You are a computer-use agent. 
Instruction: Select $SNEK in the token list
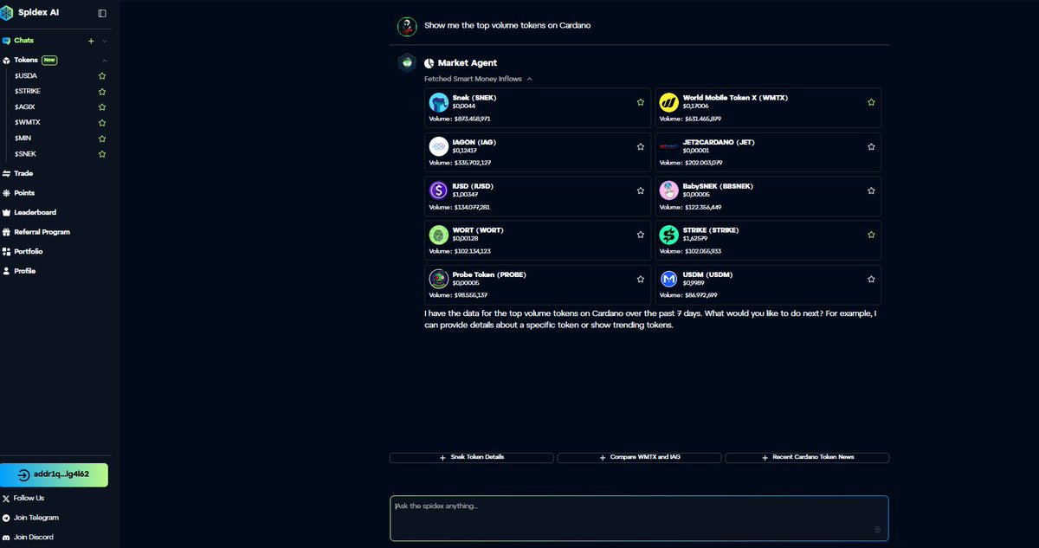[x=25, y=153]
